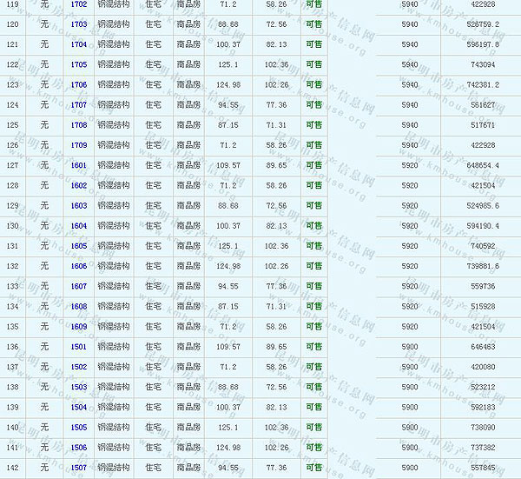Viewport: 521px width, 479px height.
Task: Open room 1603 link
Action: [79, 206]
